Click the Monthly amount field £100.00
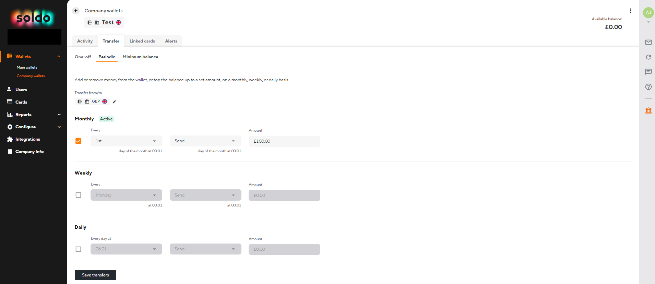Screen dimensions: 655x284 (x=284, y=141)
